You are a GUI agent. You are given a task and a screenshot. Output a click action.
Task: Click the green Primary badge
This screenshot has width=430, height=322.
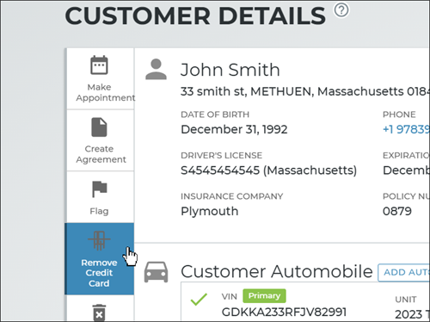(264, 296)
